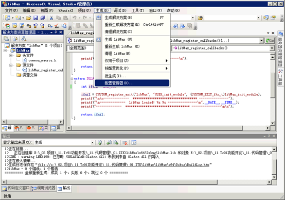Click Clear All icon in output toolbar
Image resolution: width=285 pixels, height=200 pixels.
tap(125, 143)
